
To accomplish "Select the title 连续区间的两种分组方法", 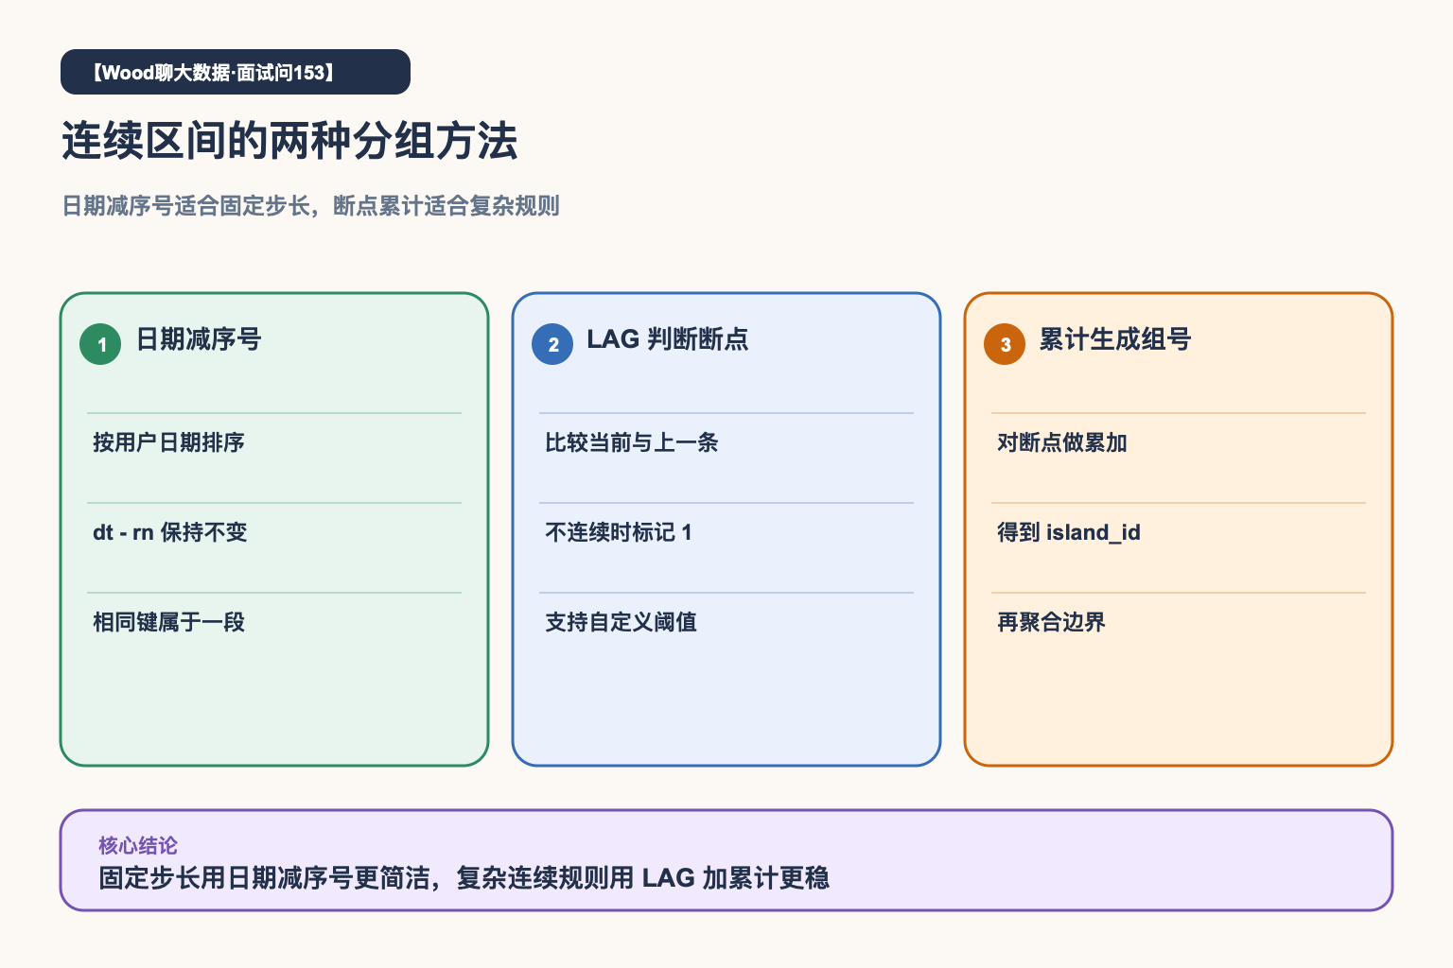I will 290,141.
